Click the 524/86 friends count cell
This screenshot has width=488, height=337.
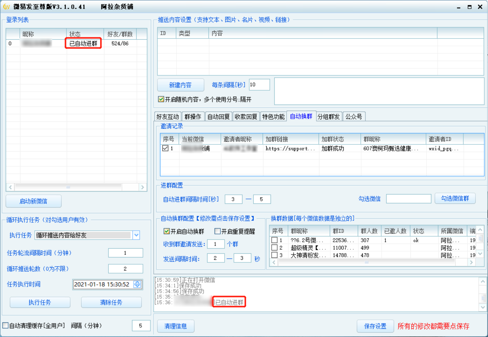(120, 43)
